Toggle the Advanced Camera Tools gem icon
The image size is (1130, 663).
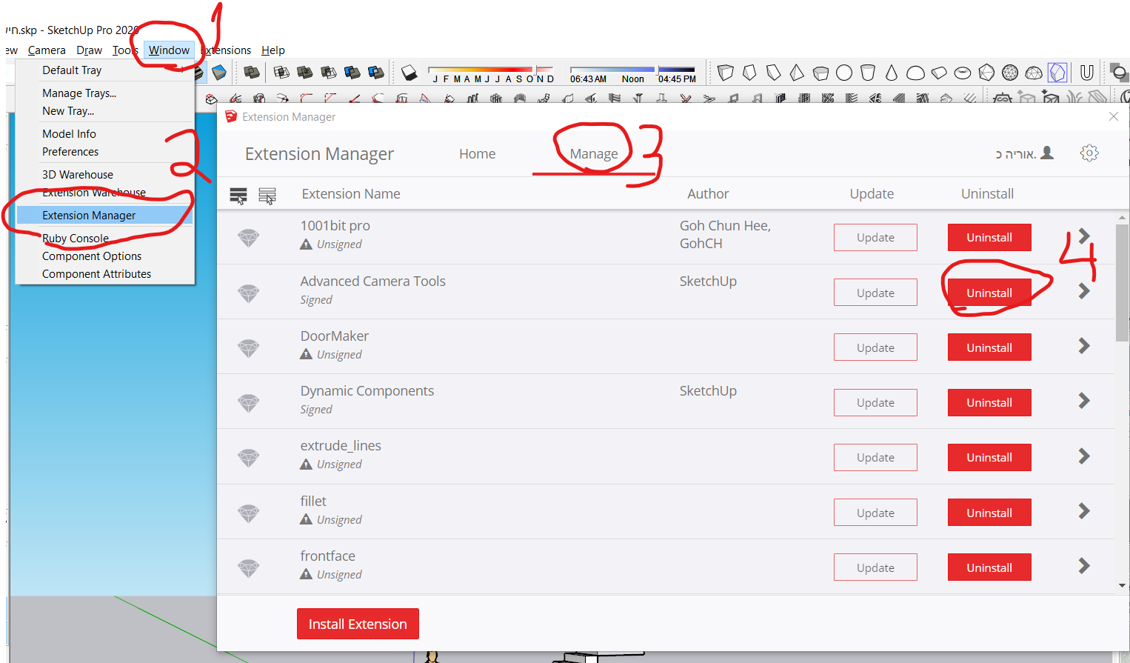coord(248,293)
